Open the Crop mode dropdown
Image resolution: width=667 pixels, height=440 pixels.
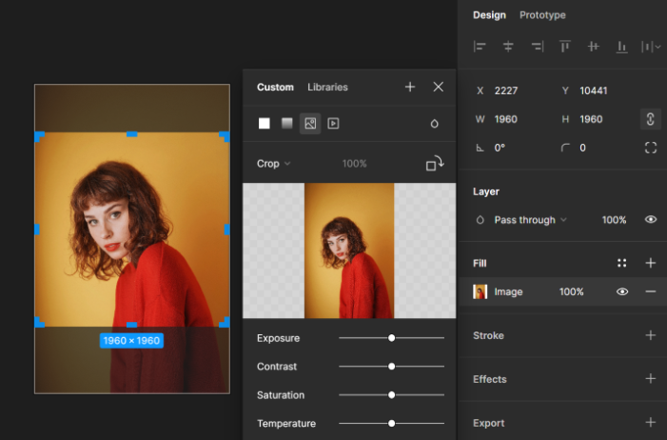pyautogui.click(x=273, y=164)
